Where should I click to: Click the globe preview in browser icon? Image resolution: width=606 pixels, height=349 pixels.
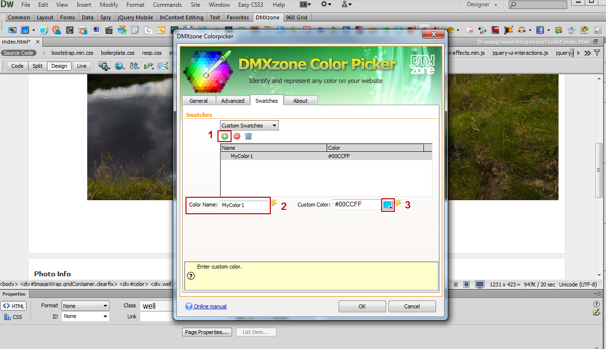119,66
